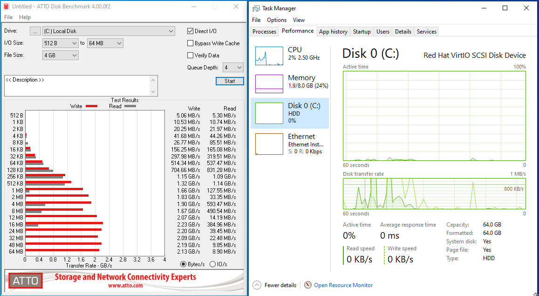Select the CPU mini graph thumbnail
This screenshot has width=539, height=296.
pyautogui.click(x=269, y=56)
